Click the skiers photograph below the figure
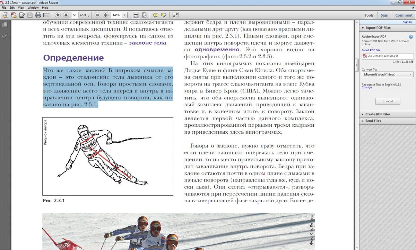This screenshot has width=416, height=250. coord(179,231)
